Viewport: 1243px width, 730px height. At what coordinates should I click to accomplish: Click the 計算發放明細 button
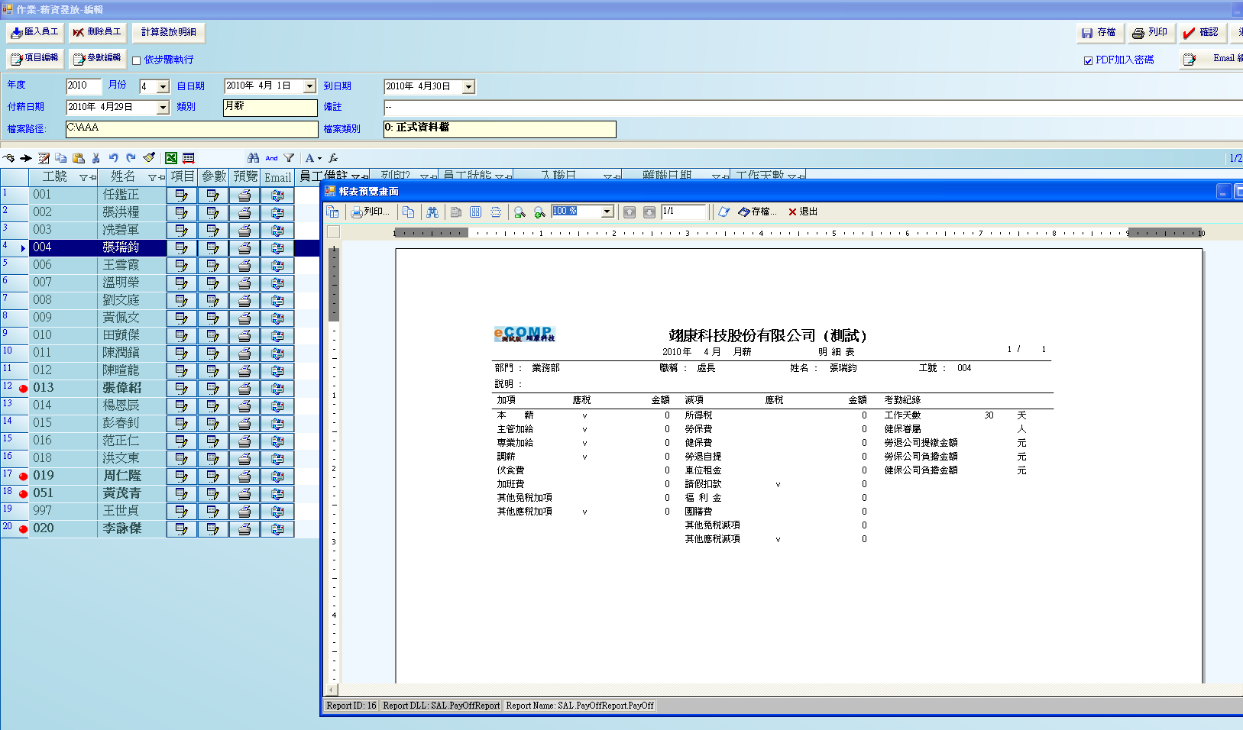click(x=169, y=32)
